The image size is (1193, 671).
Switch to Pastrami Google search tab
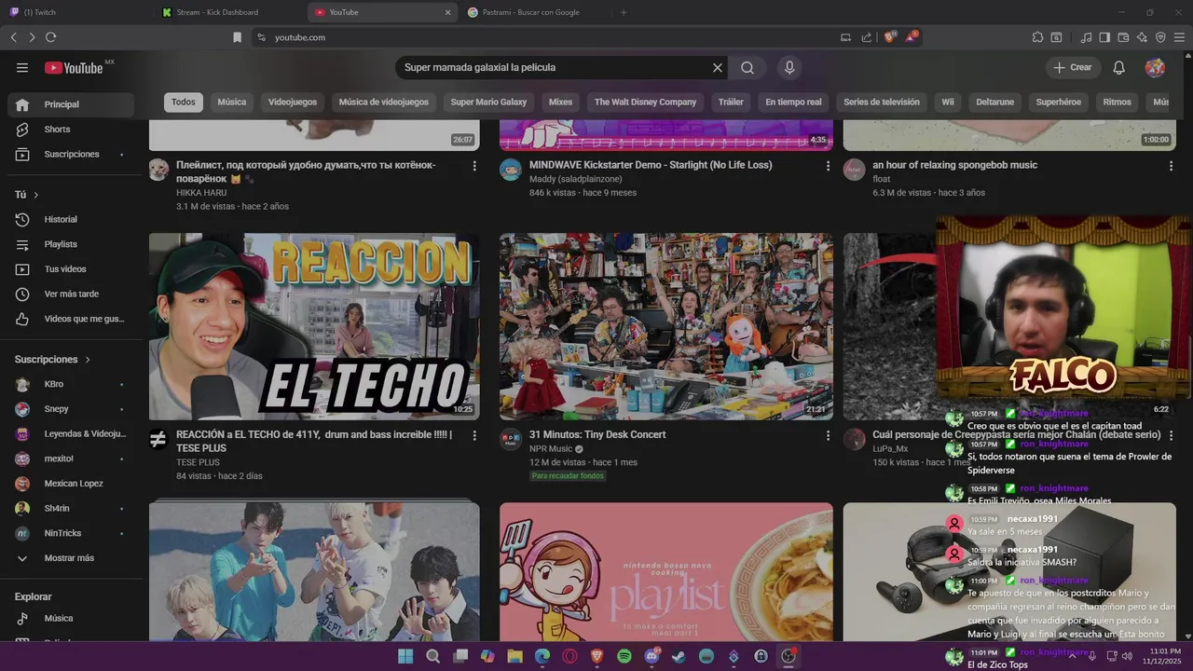534,12
